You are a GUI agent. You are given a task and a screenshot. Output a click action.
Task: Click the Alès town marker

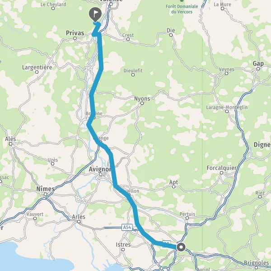coord(10,144)
